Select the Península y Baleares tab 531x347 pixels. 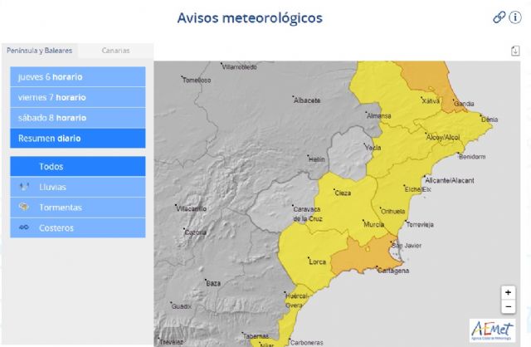pyautogui.click(x=39, y=51)
